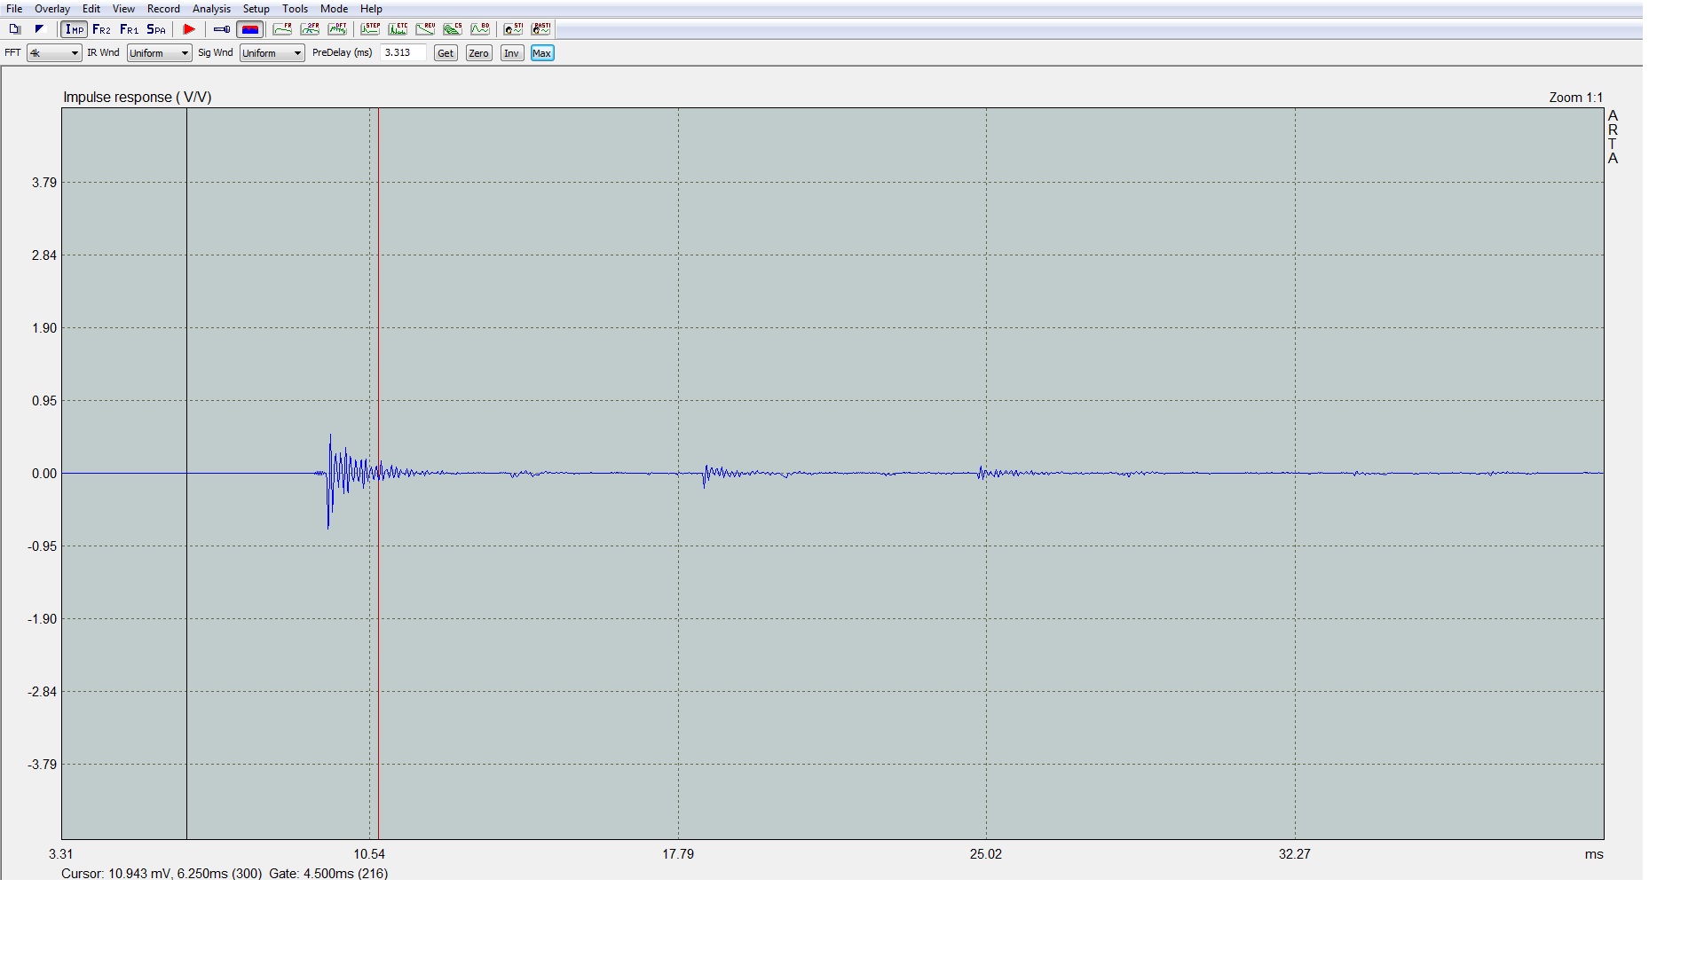Open the View menu
The height and width of the screenshot is (958, 1704).
coord(123,9)
